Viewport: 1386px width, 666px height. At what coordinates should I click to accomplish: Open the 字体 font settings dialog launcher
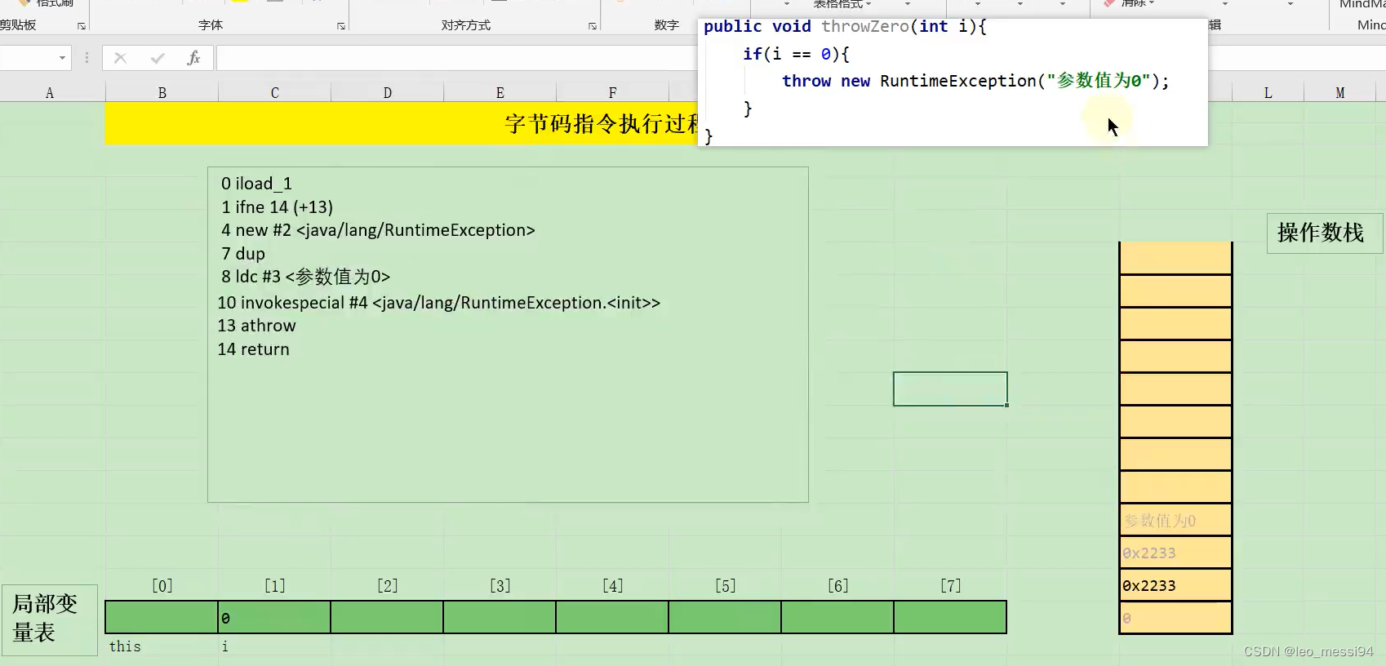coord(341,26)
